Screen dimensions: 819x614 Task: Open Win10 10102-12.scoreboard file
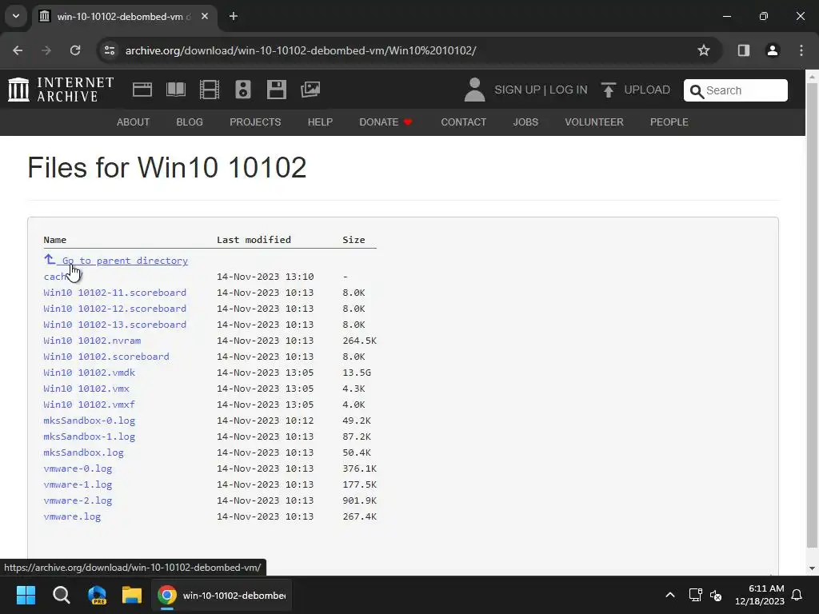point(115,309)
